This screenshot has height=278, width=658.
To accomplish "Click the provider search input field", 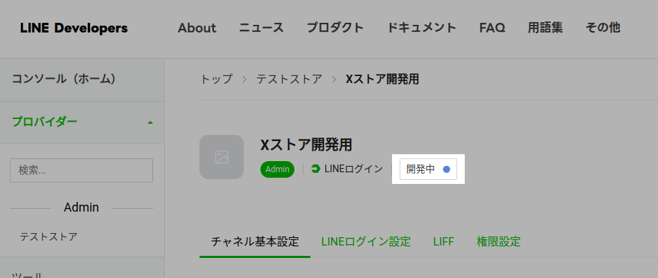I will pos(81,170).
